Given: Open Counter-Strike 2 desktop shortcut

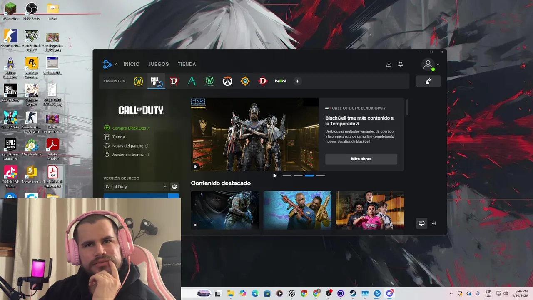Looking at the screenshot, I should point(10,41).
